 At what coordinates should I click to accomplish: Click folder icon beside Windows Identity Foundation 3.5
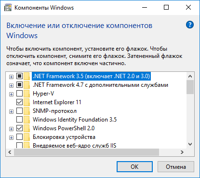tap(27, 120)
